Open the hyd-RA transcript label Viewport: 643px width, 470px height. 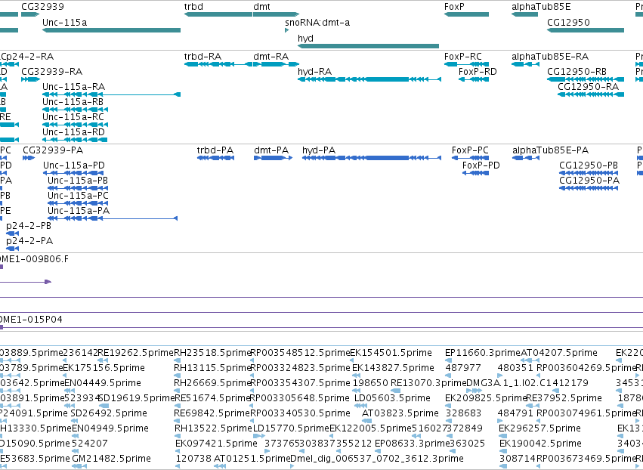point(314,71)
